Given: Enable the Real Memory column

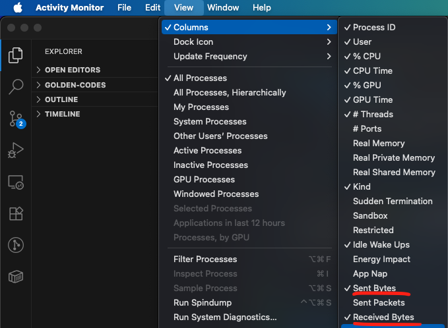Looking at the screenshot, I should click(393, 143).
